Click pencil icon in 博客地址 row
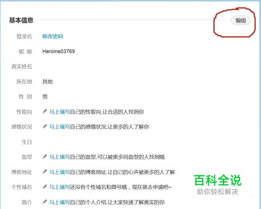The width and height of the screenshot is (261, 209). click(x=45, y=172)
